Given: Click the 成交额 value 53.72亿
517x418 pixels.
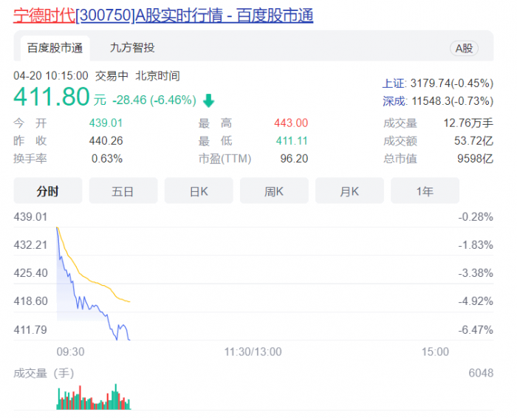Looking at the screenshot, I should click(x=474, y=141).
